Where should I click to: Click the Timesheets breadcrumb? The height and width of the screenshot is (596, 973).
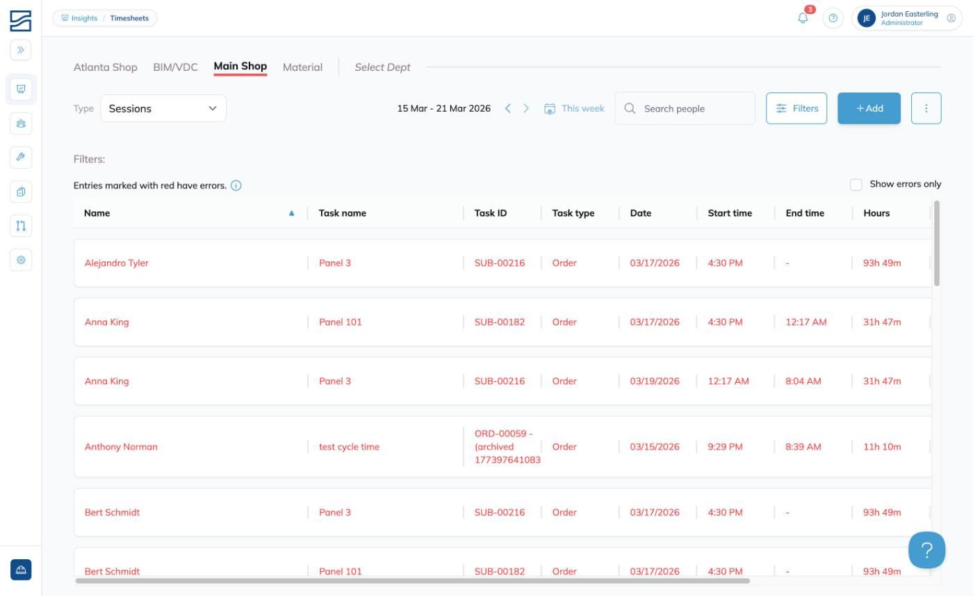129,18
